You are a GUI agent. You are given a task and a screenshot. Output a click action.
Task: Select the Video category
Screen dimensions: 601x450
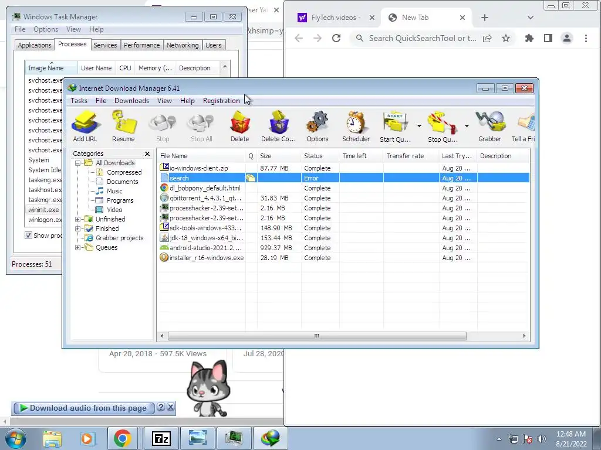(114, 210)
